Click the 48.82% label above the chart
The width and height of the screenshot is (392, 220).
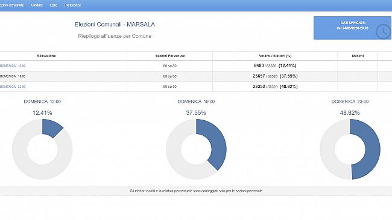point(350,113)
